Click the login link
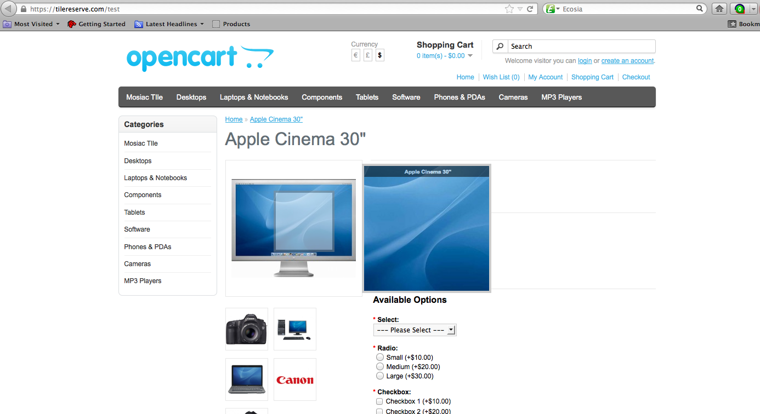The image size is (760, 414). (x=585, y=61)
